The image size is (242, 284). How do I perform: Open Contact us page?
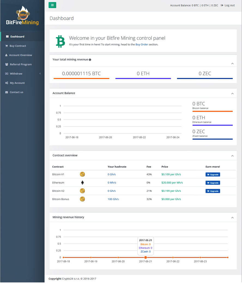(x=22, y=92)
